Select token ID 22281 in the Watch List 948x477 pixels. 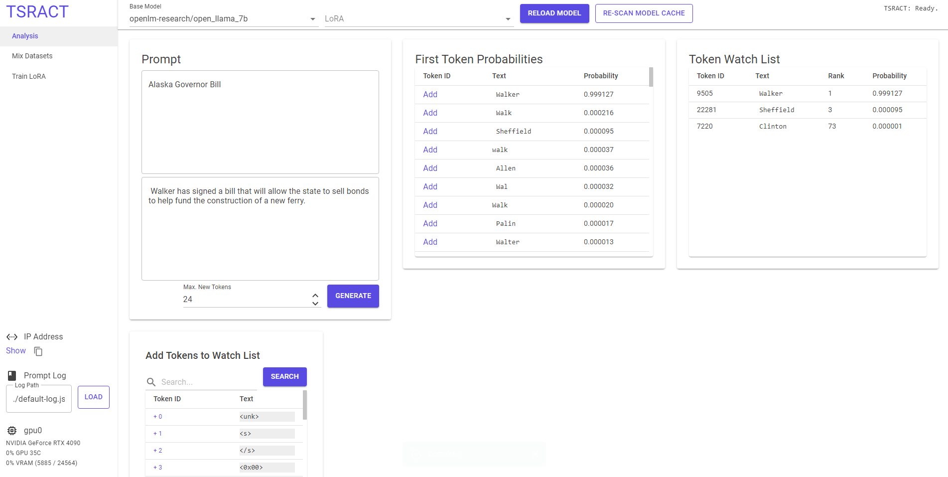(x=706, y=110)
